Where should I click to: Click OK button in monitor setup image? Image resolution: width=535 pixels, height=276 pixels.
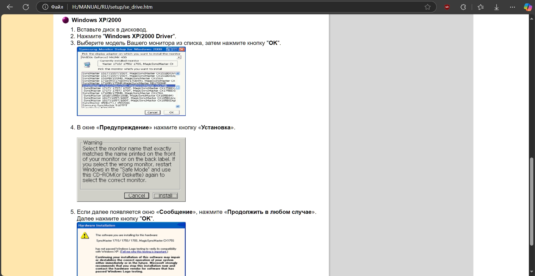[x=171, y=112]
